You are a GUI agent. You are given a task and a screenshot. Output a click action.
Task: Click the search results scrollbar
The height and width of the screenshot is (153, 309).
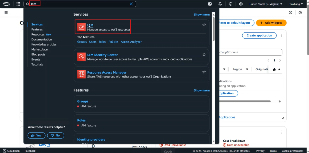point(214,29)
